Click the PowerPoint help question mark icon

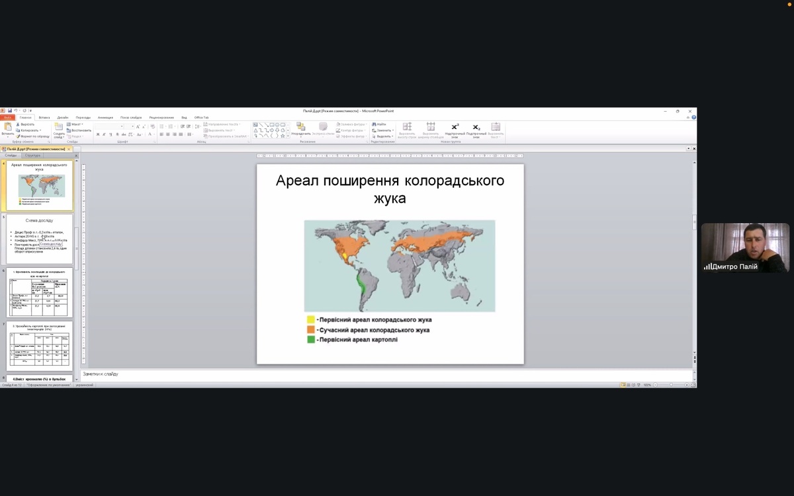pos(693,118)
